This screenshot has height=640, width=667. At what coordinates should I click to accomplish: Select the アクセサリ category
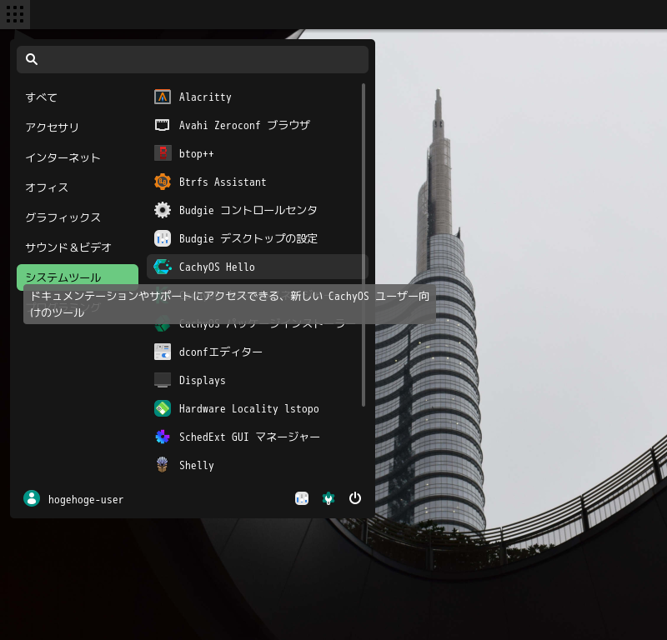(x=78, y=127)
